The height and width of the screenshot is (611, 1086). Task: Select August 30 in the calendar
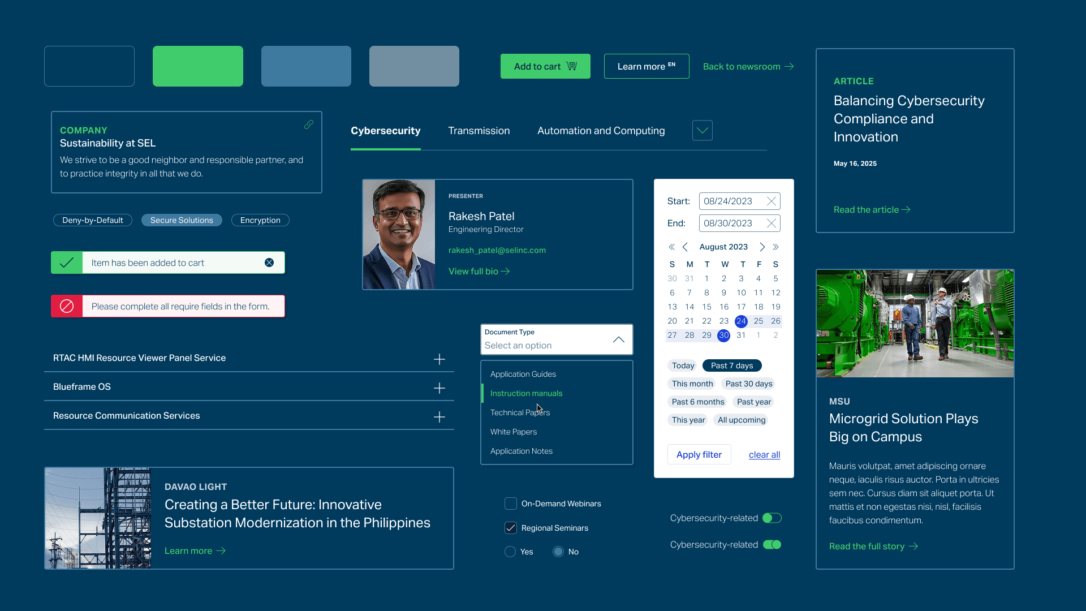(x=723, y=335)
